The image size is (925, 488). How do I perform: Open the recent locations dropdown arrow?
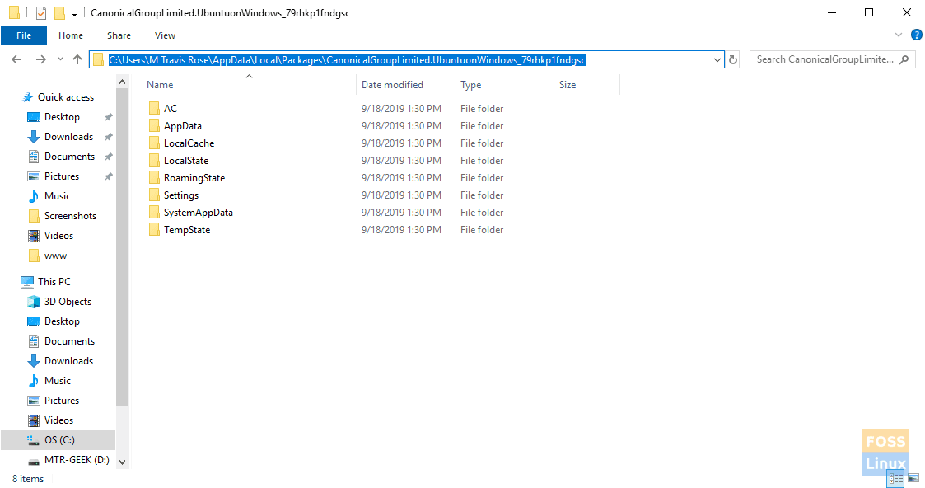coord(60,59)
